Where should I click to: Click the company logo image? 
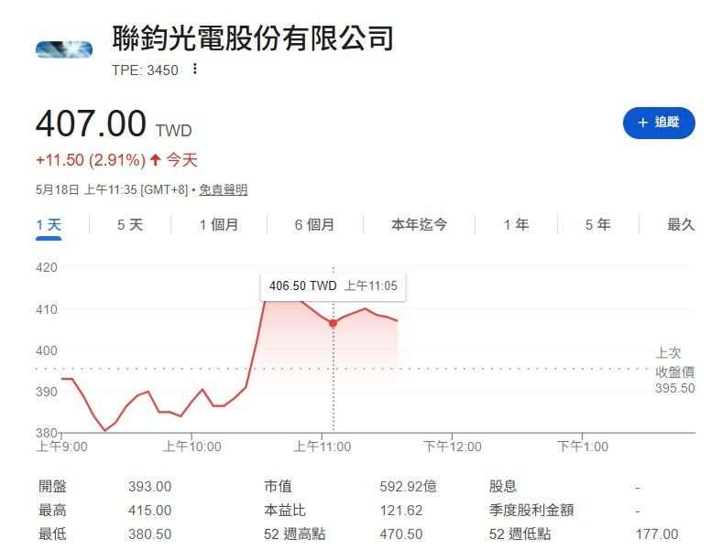(x=64, y=49)
